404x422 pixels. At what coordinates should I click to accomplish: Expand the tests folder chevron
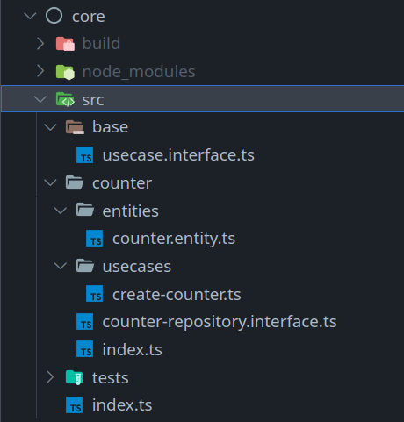click(x=50, y=377)
